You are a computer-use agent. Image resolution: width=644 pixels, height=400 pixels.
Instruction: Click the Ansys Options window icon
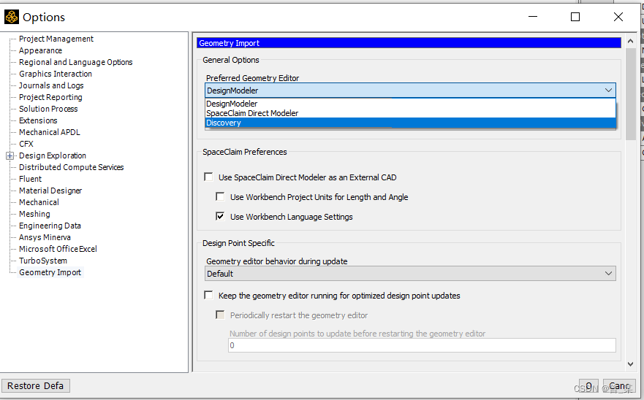(12, 17)
